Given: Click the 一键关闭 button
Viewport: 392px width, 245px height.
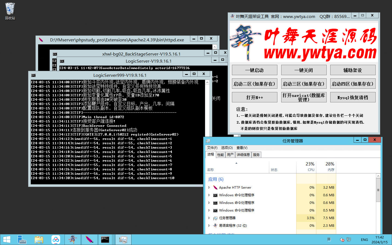Looking at the screenshot, I should point(304,70).
